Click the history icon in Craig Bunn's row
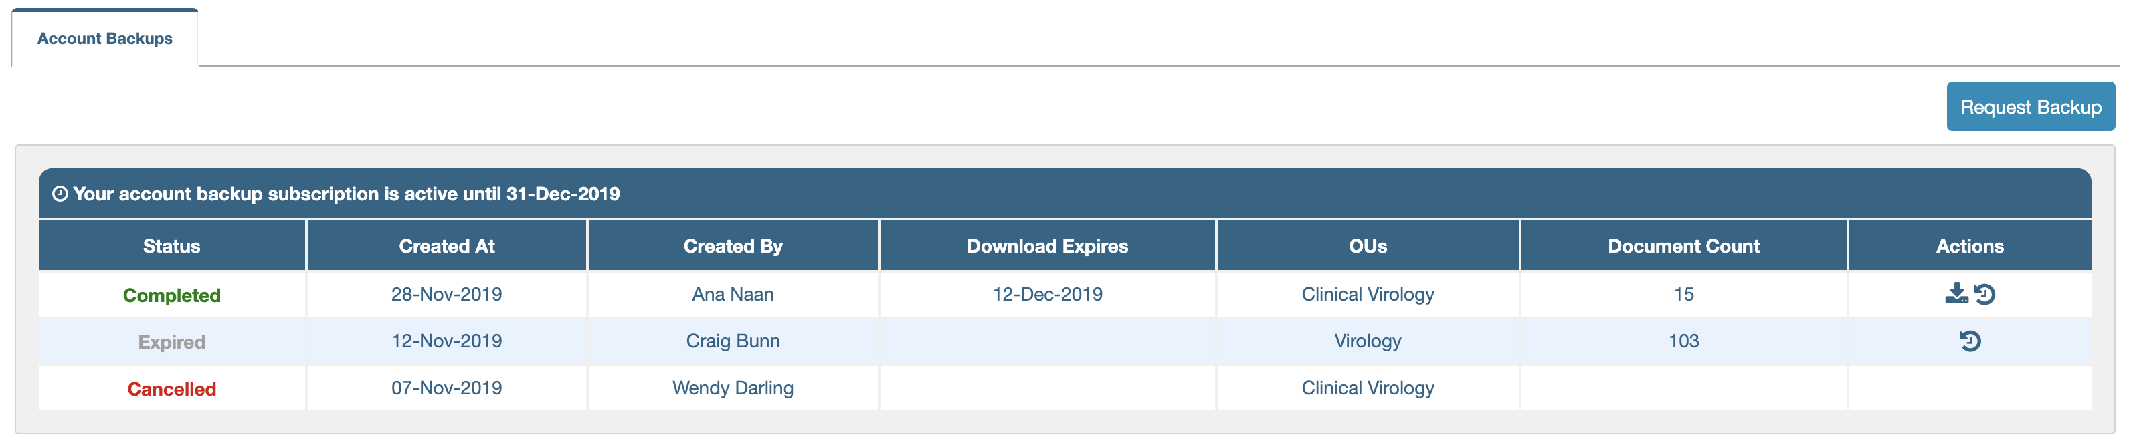 point(1970,341)
